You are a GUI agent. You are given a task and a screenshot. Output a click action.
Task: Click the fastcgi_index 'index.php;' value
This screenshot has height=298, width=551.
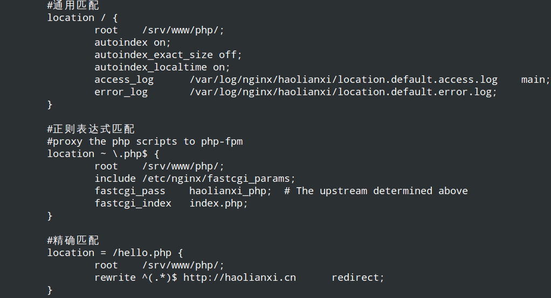click(x=218, y=204)
